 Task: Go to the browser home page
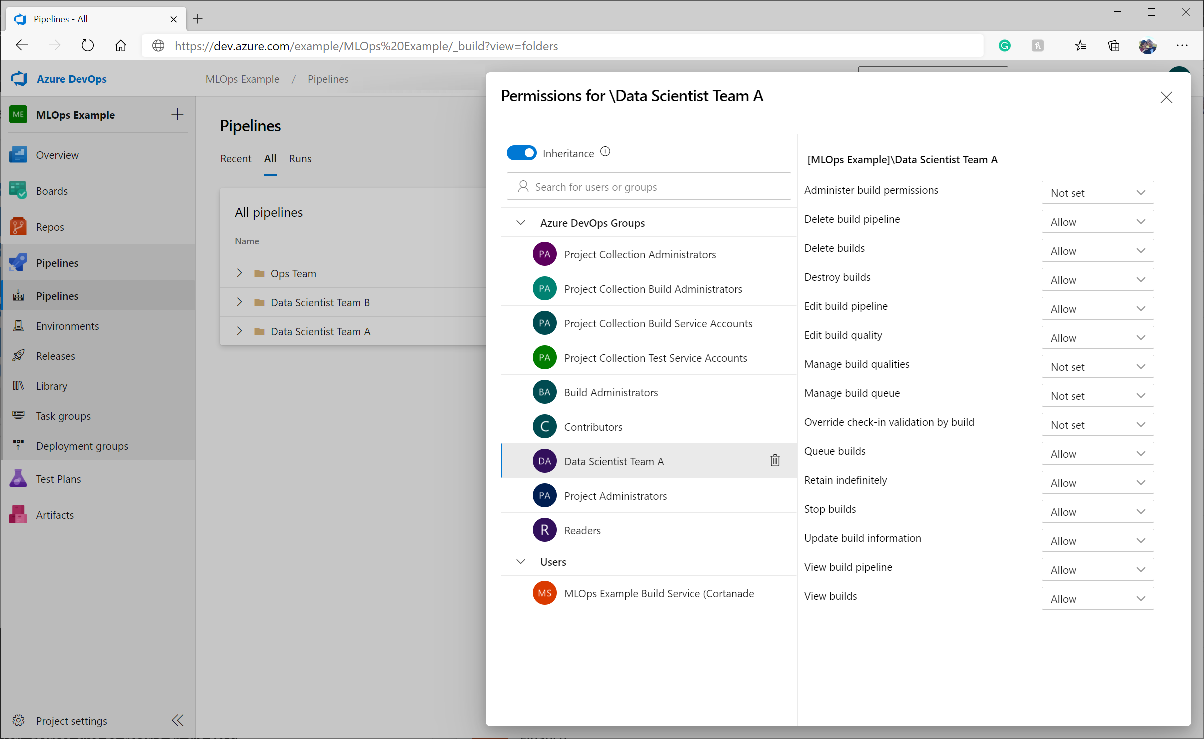click(120, 46)
